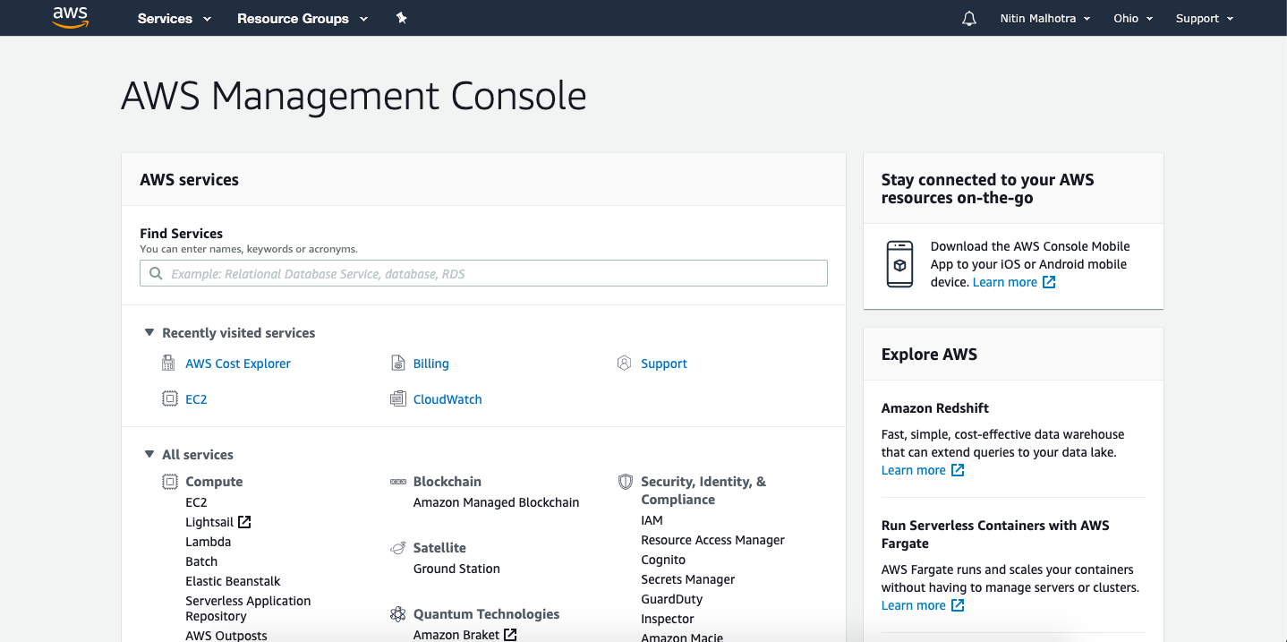This screenshot has height=642, width=1287.
Task: Click Learn more for the mobile app
Action: (1004, 282)
